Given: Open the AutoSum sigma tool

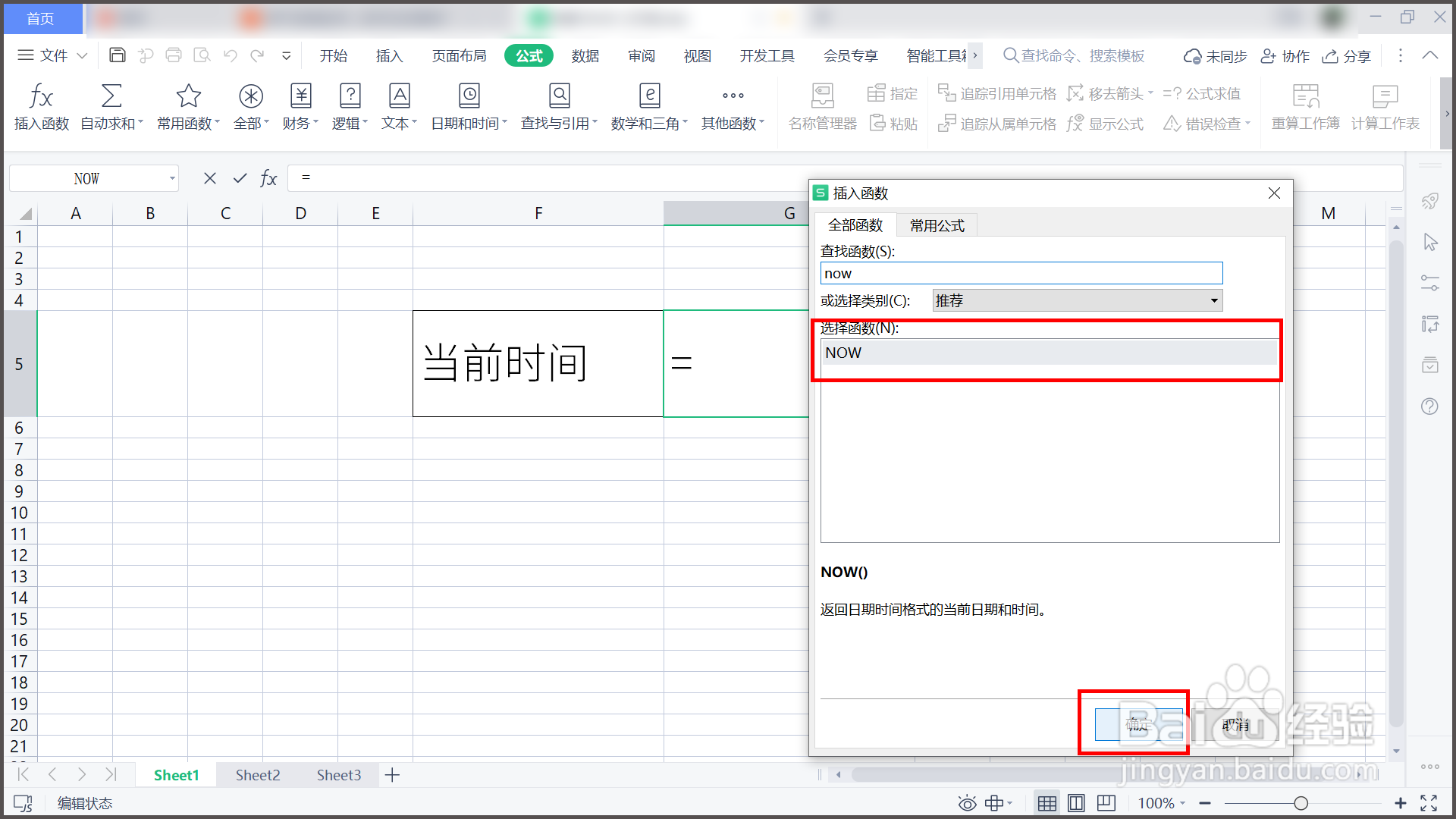Looking at the screenshot, I should [111, 97].
